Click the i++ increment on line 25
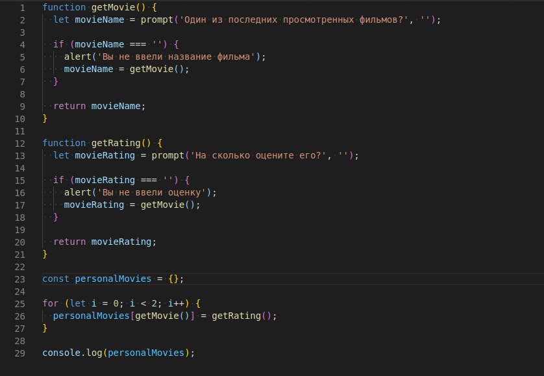Screen dimensions: 544x376 176,303
